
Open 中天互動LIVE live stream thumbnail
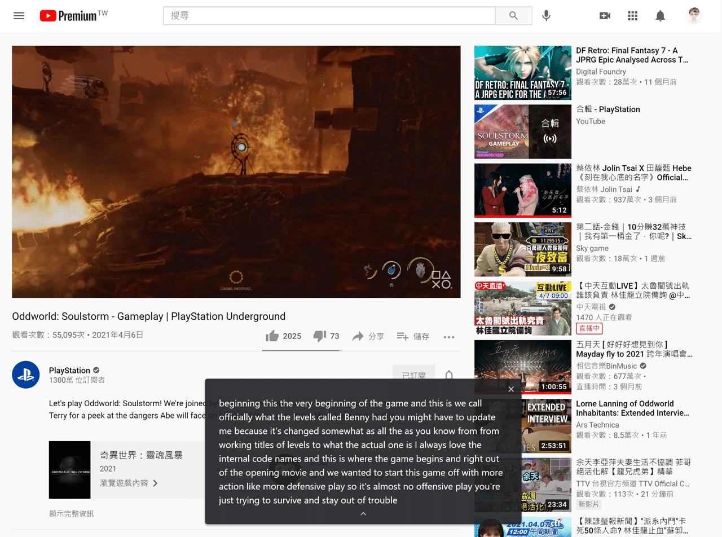[523, 308]
